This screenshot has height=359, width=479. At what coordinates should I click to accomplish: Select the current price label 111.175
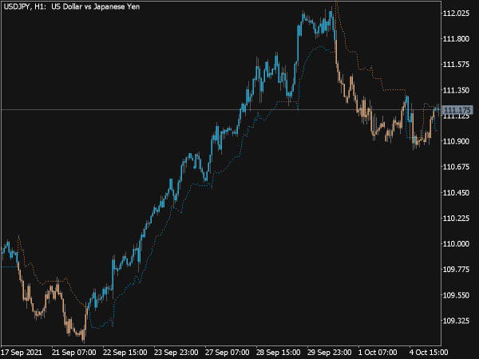point(457,110)
